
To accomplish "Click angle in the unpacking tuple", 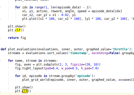I will (x=69, y=11).
